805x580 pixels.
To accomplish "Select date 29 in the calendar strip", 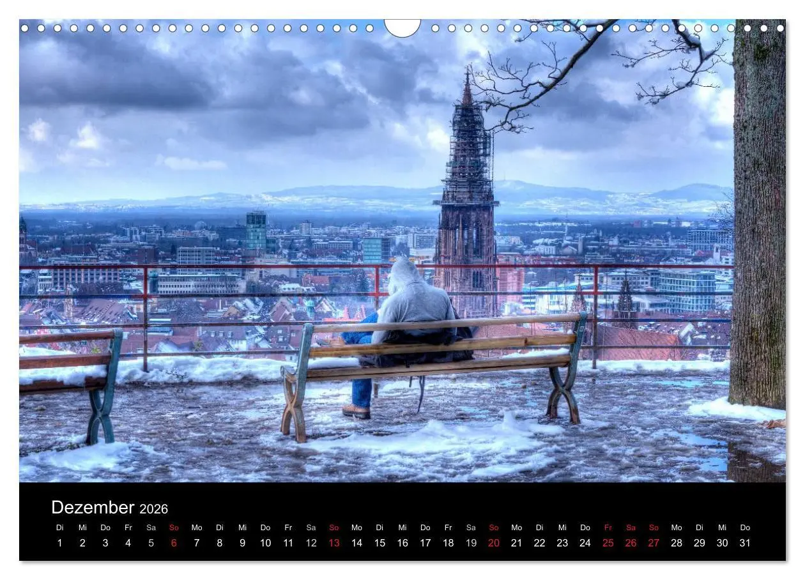I will coord(699,543).
